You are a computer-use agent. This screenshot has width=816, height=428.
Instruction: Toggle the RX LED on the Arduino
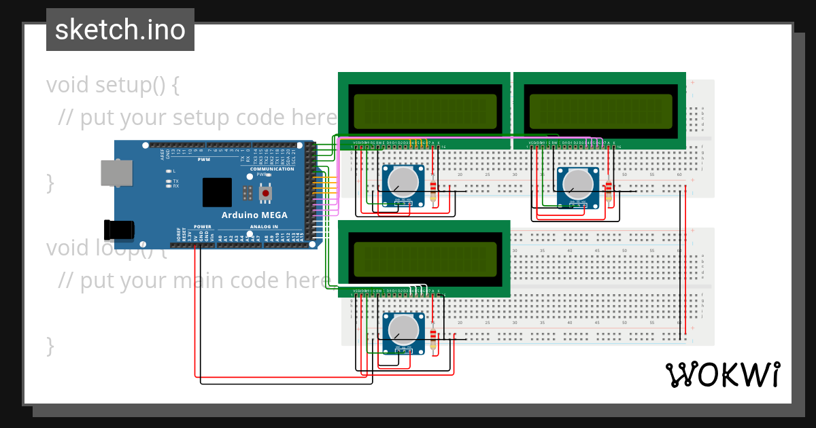coord(170,185)
